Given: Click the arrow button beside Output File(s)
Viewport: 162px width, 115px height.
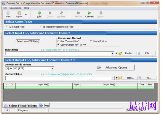Looking at the screenshot, I should [x=117, y=78].
